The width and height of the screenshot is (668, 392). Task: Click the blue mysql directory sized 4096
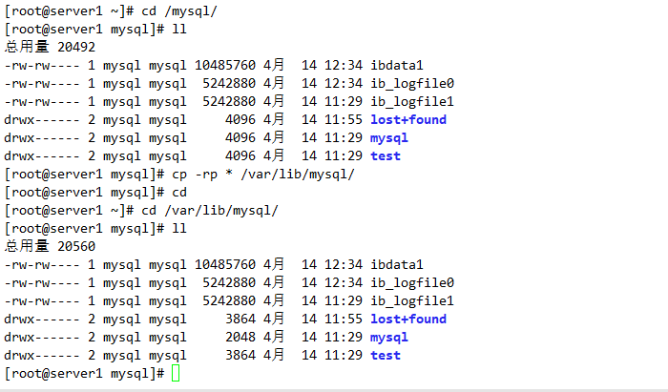pos(388,137)
